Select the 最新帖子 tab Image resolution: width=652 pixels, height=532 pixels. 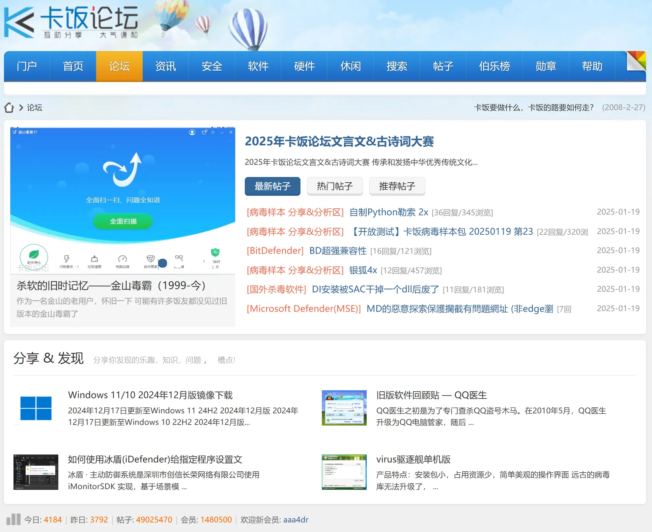pyautogui.click(x=272, y=186)
